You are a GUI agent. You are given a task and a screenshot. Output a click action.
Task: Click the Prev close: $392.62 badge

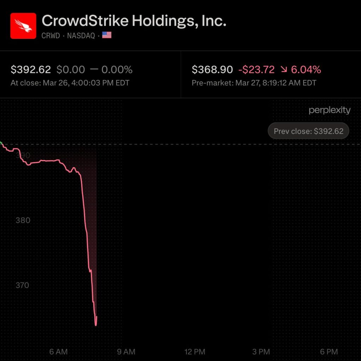click(308, 131)
